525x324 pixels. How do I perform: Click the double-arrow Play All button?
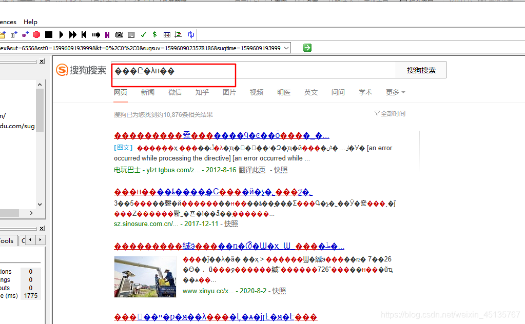pyautogui.click(x=73, y=34)
